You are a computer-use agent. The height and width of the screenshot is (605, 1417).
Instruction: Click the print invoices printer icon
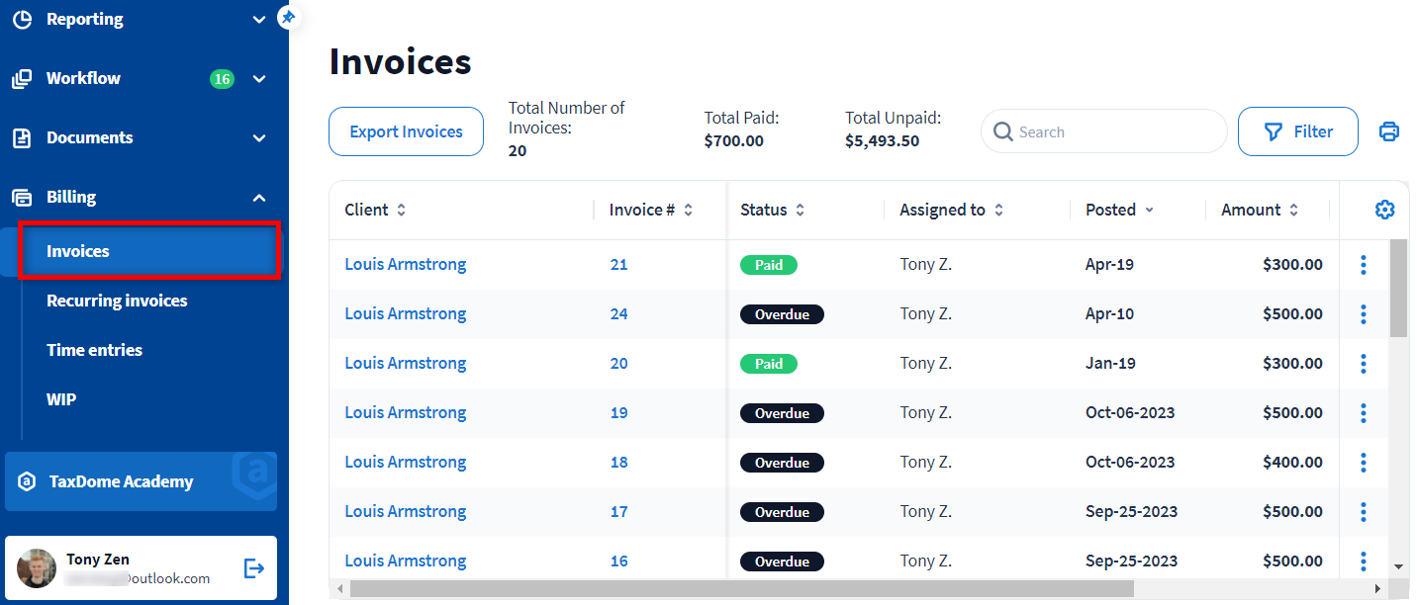point(1388,131)
